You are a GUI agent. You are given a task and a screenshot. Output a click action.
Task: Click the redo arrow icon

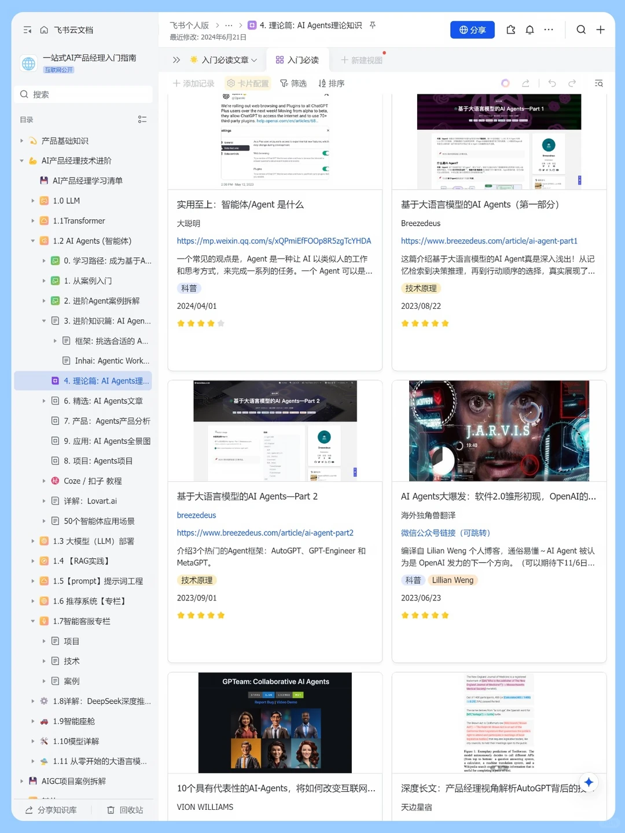click(572, 83)
